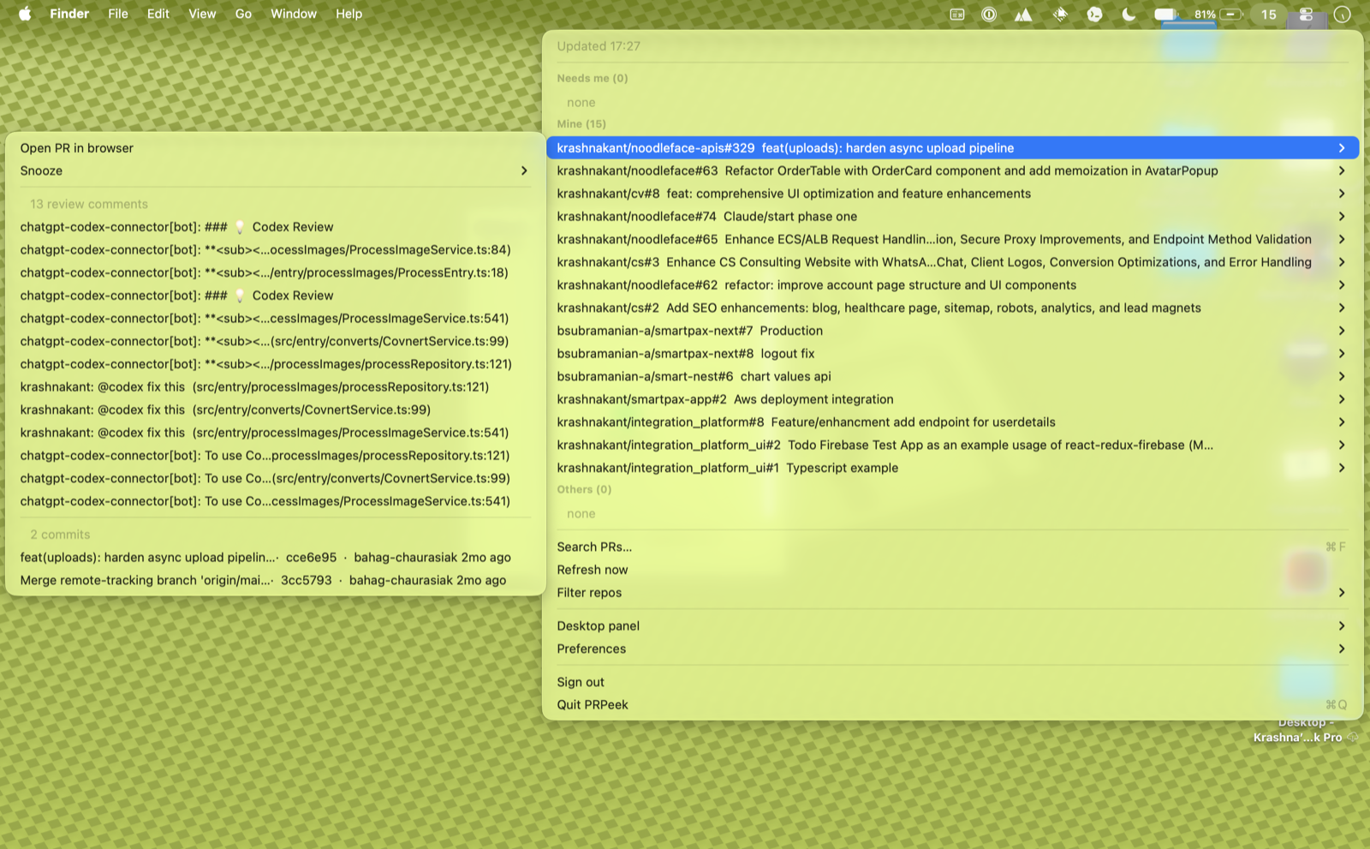The image size is (1370, 849).
Task: Click the mountain-shaped menu bar icon
Action: coord(1023,14)
